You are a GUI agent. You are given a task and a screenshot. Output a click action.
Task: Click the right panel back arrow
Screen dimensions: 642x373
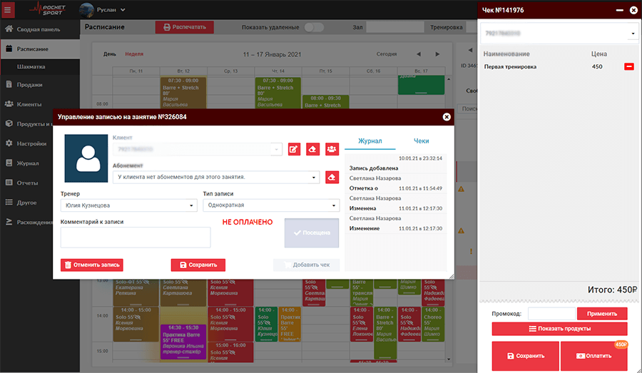tap(470, 50)
